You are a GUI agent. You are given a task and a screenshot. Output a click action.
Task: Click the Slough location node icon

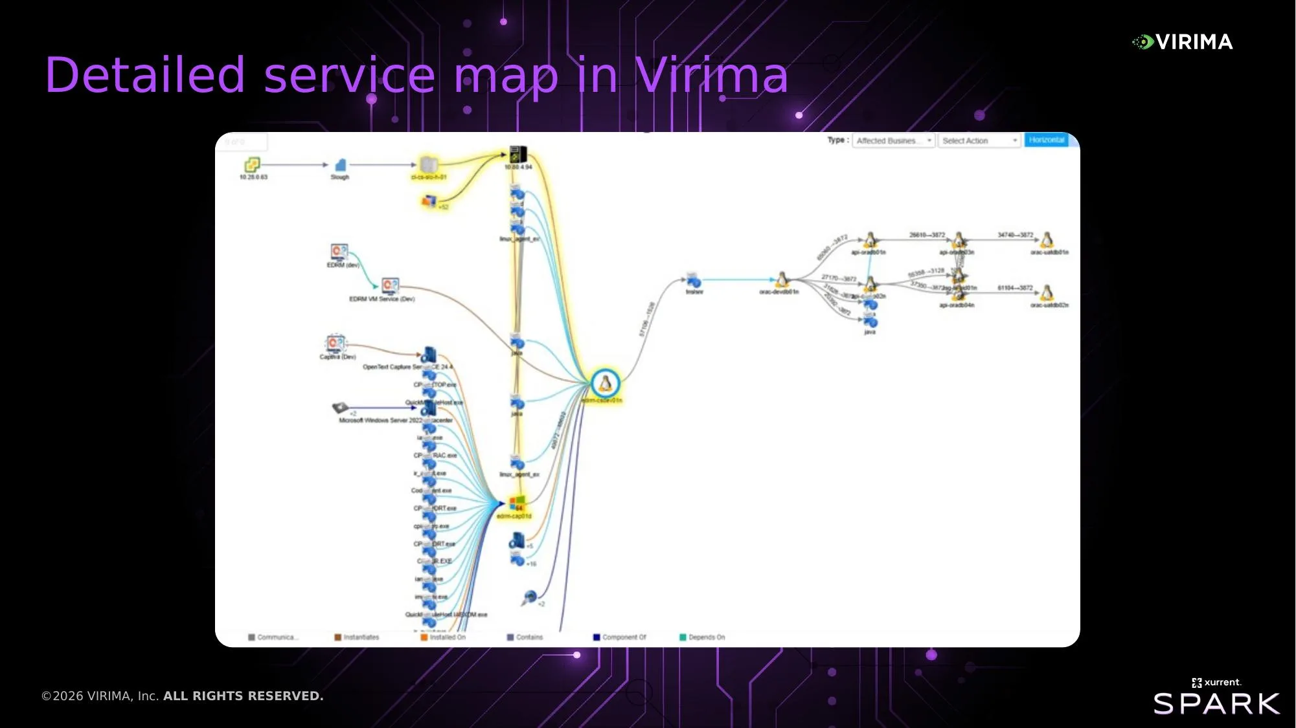(341, 165)
